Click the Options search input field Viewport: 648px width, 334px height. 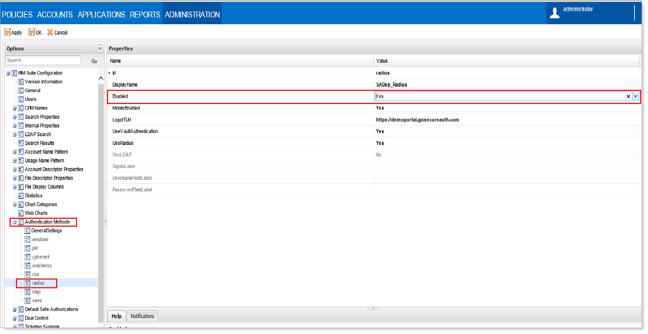[x=43, y=60]
